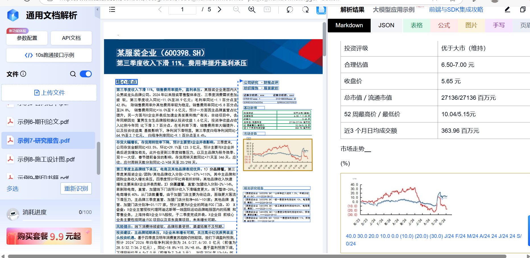Click the 10.04/5.15元 value

pos(458,114)
